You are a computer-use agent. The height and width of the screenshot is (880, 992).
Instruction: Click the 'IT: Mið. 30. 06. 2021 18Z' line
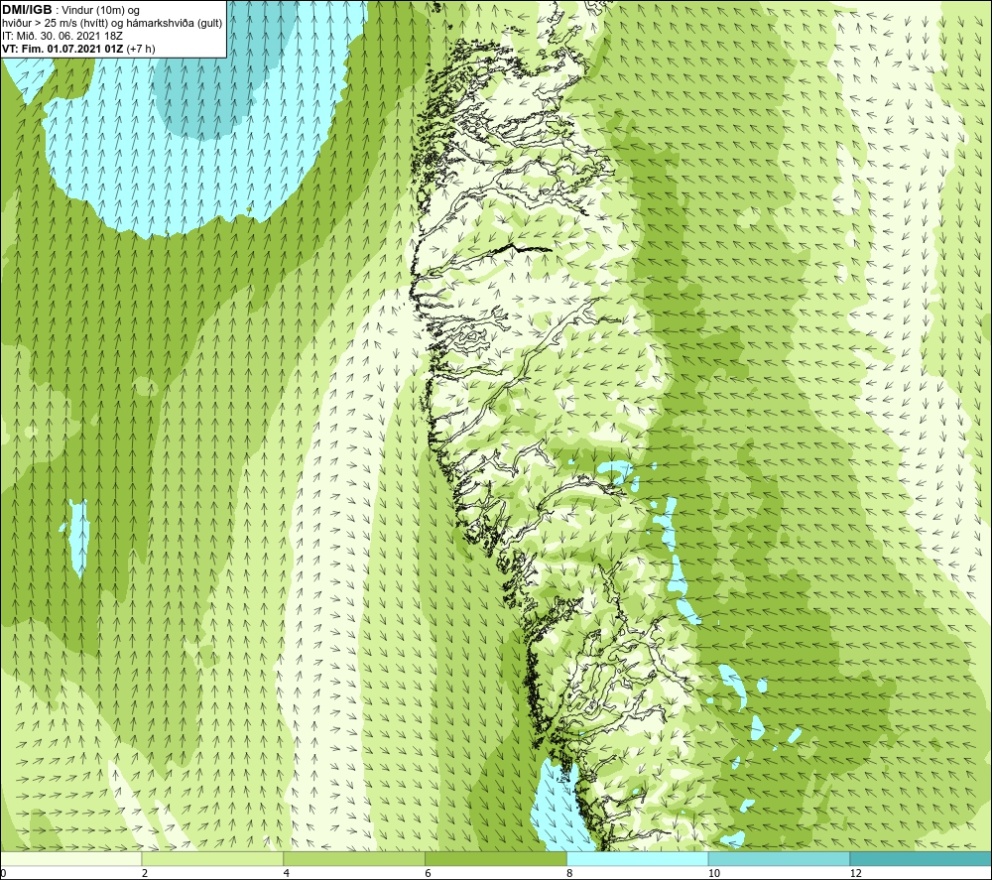point(62,36)
